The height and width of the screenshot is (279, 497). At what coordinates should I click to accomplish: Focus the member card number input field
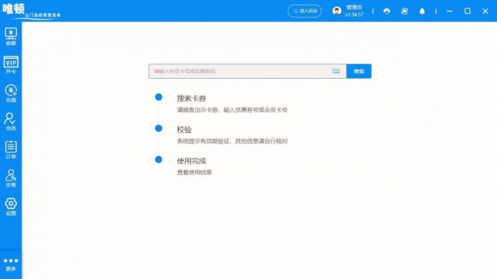(248, 71)
